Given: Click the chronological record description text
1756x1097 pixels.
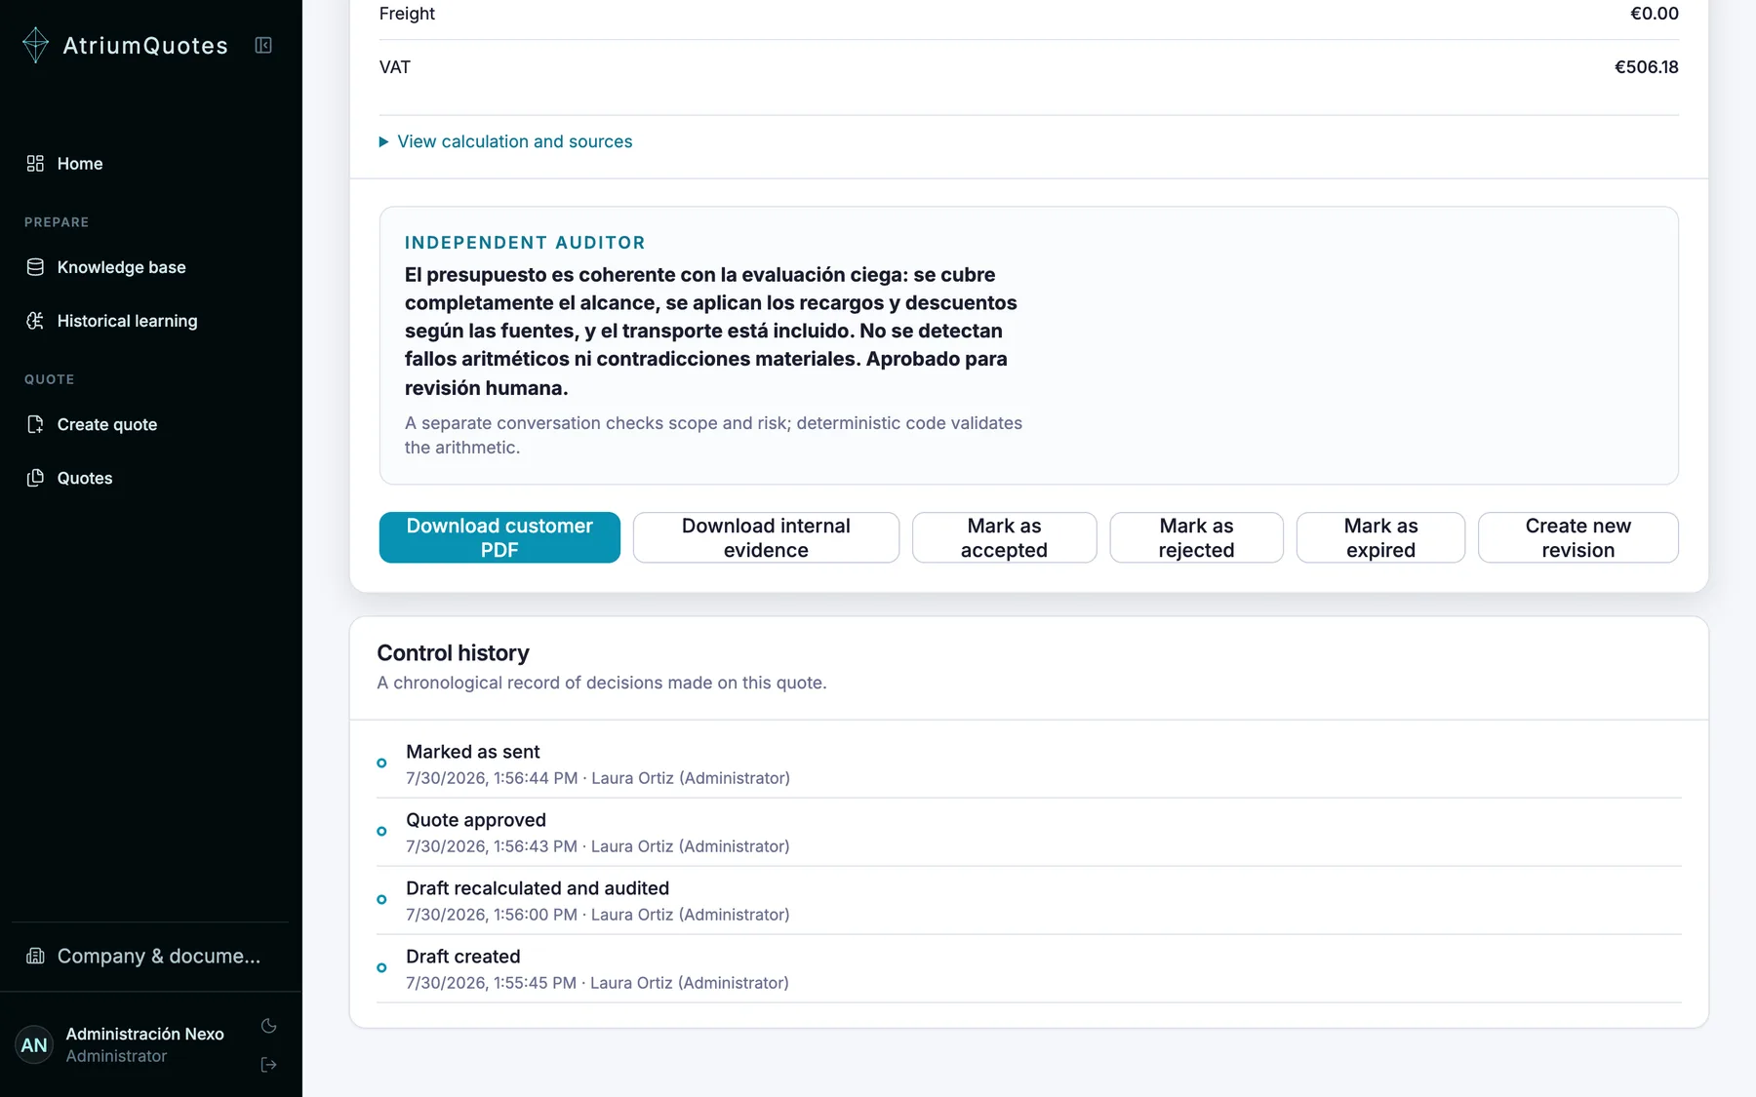Looking at the screenshot, I should pos(601,683).
